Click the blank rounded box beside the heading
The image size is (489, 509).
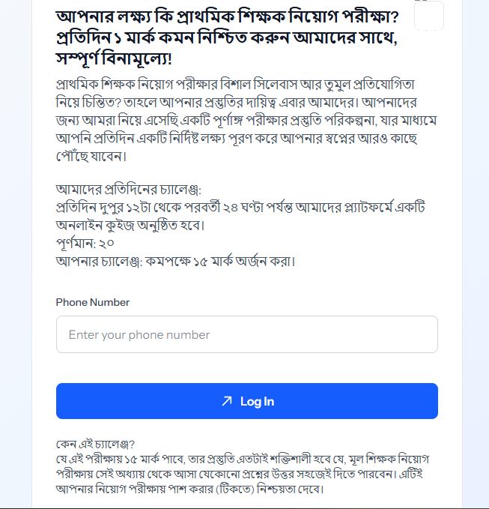click(428, 16)
